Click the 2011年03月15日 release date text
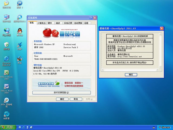 point(125,48)
